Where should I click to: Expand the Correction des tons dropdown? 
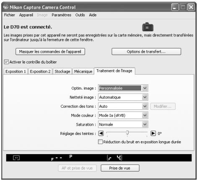click(x=123, y=106)
